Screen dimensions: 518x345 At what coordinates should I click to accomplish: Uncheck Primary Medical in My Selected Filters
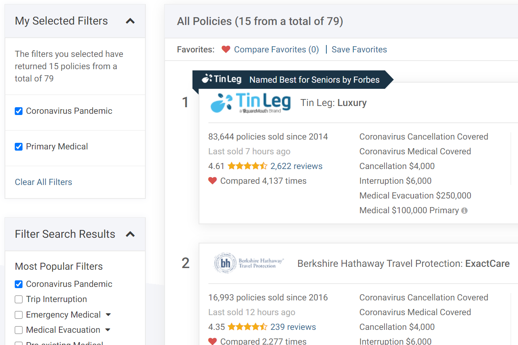pos(18,147)
